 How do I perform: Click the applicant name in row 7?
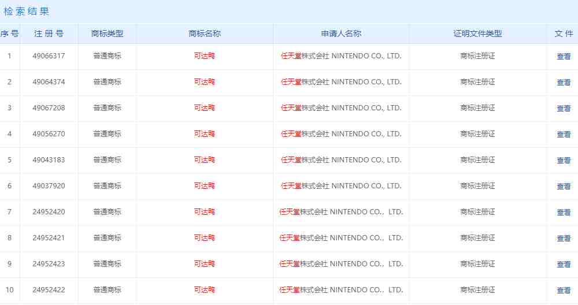coord(341,212)
